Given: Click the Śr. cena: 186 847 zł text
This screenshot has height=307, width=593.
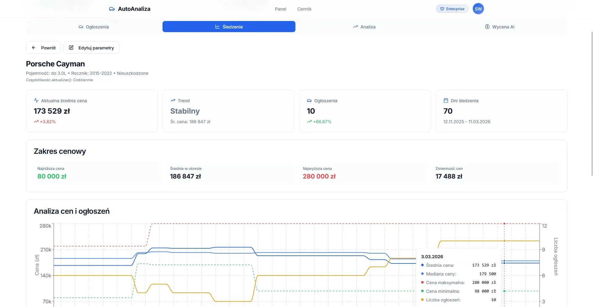Looking at the screenshot, I should [190, 122].
